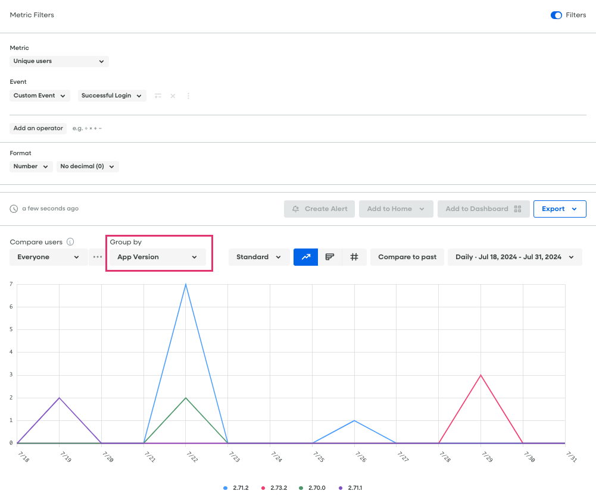Switch to the number table view icon

click(x=354, y=257)
